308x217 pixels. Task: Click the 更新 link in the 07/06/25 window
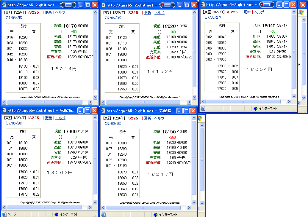click(48, 12)
